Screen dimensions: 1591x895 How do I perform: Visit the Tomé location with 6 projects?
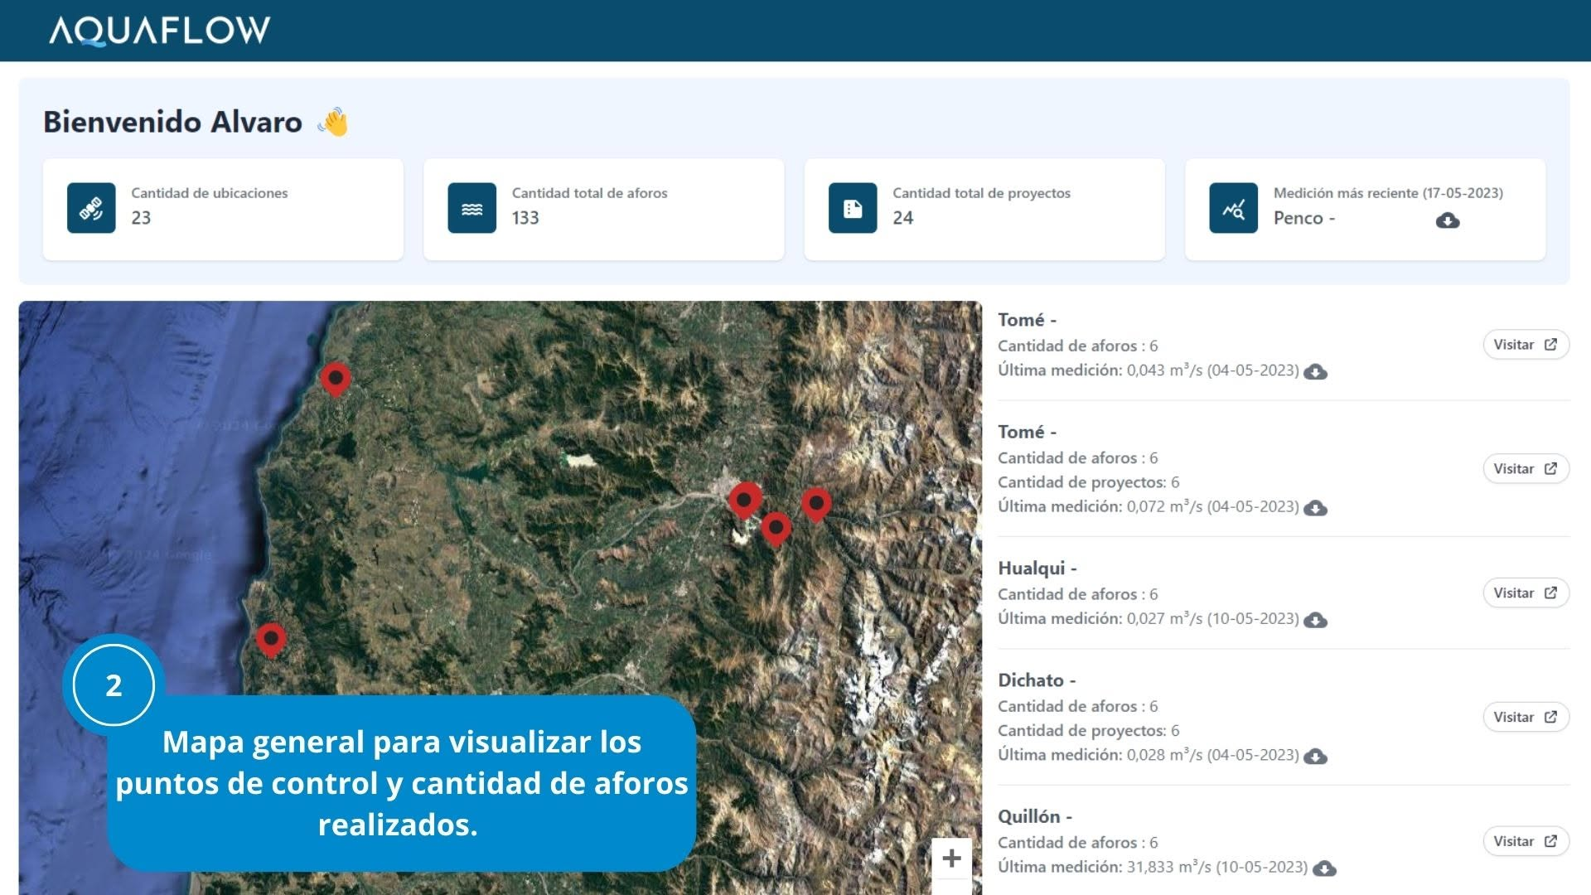(1526, 469)
